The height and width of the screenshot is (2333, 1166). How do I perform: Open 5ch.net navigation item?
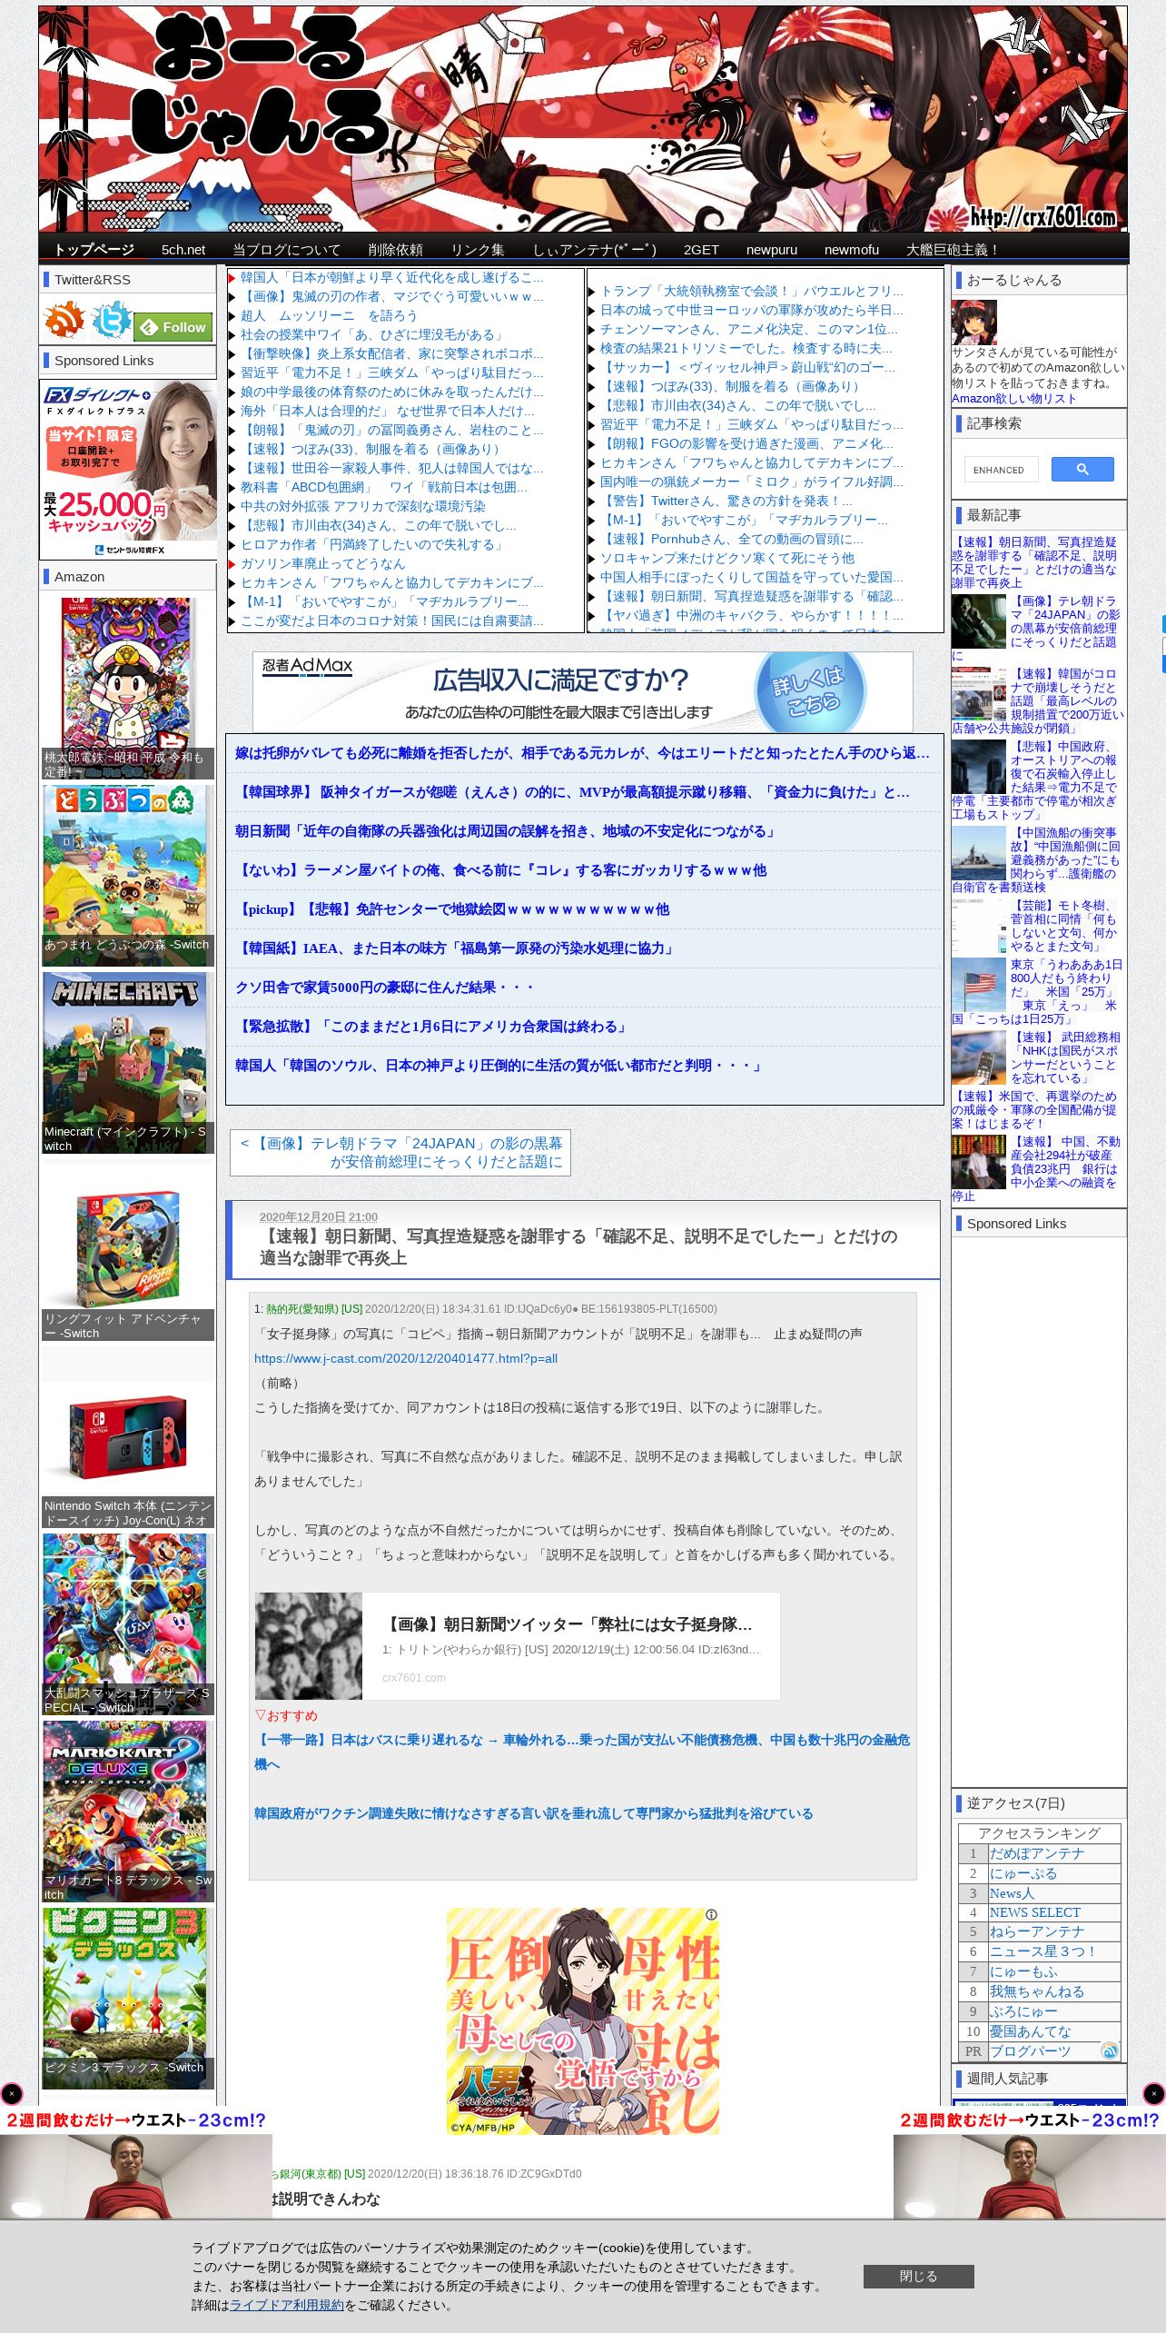click(x=183, y=249)
